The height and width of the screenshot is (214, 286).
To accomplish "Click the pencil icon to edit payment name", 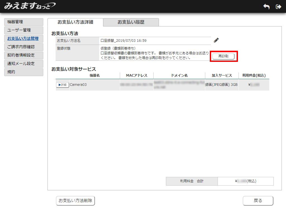I will click(x=216, y=40).
